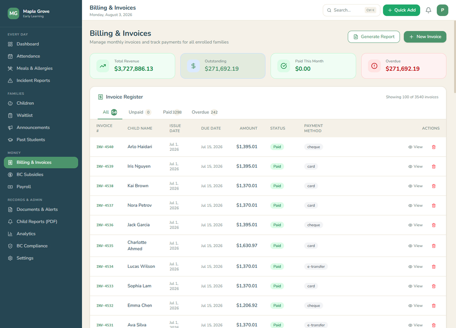Click the search magnifier icon
The height and width of the screenshot is (328, 456).
pyautogui.click(x=329, y=10)
